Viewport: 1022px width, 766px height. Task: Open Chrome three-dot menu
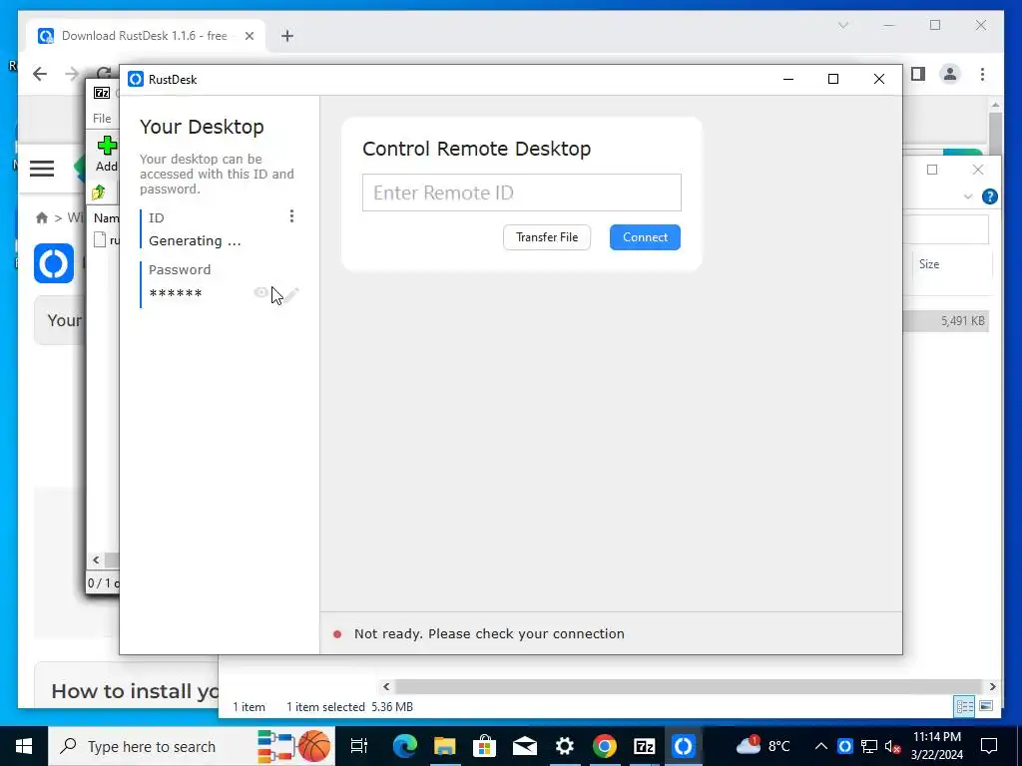[982, 74]
